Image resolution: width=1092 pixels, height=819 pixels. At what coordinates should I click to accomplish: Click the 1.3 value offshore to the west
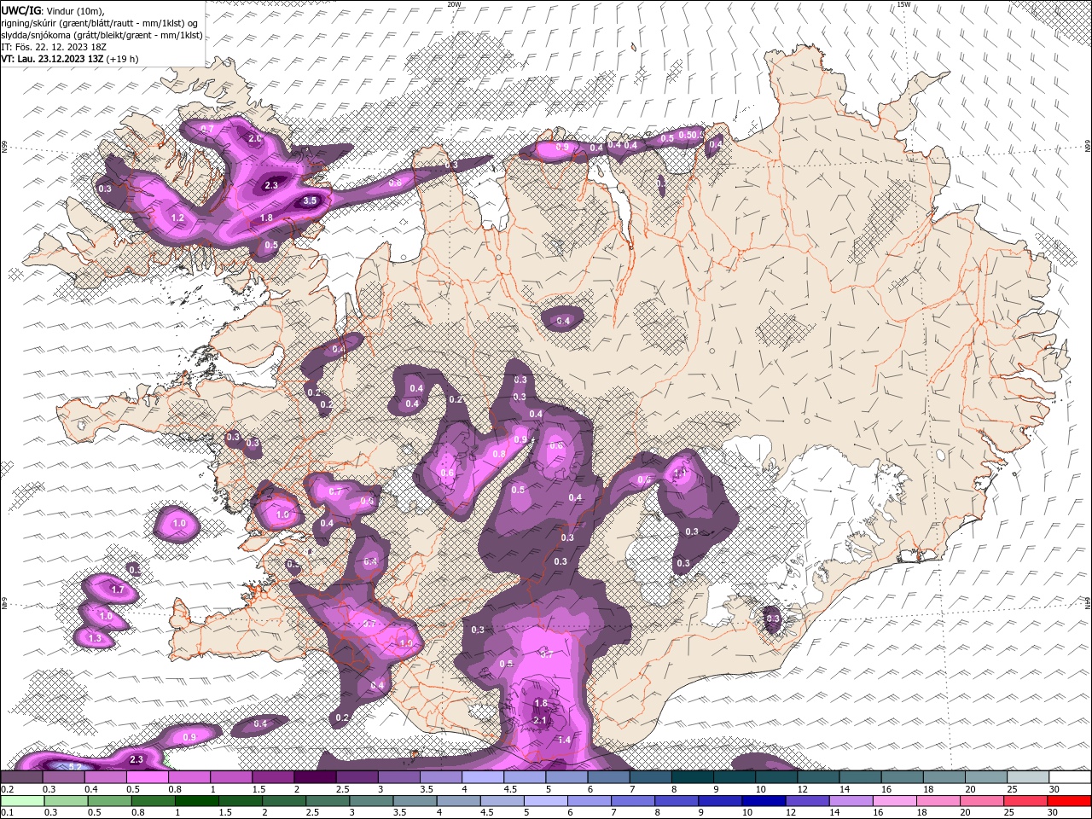pyautogui.click(x=95, y=638)
